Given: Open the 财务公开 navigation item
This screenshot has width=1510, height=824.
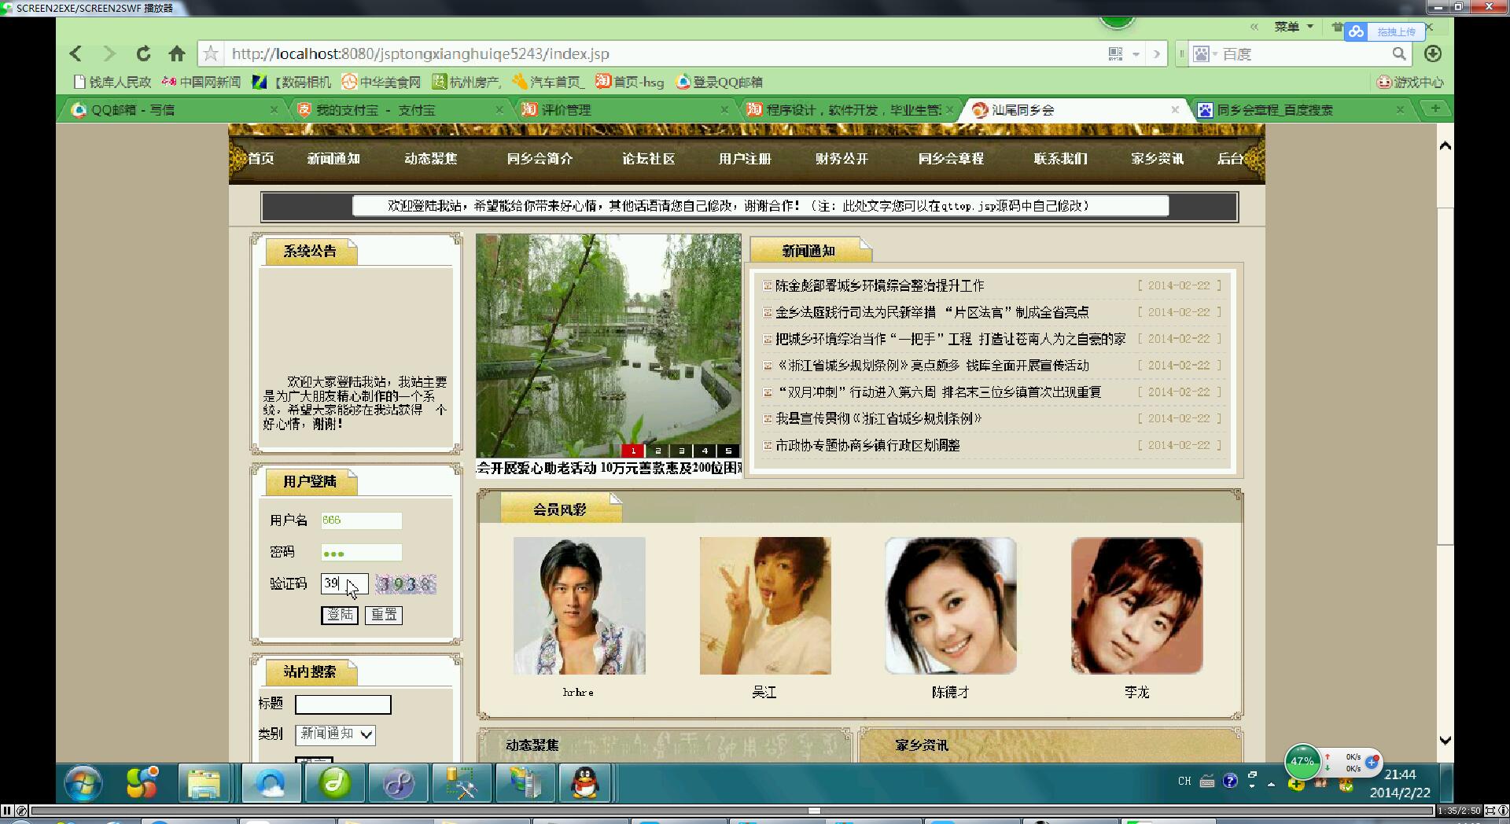Looking at the screenshot, I should click(842, 159).
